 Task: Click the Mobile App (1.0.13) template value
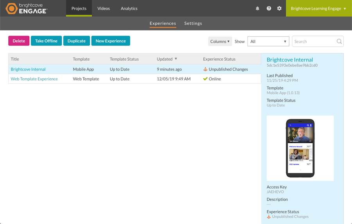point(283,93)
